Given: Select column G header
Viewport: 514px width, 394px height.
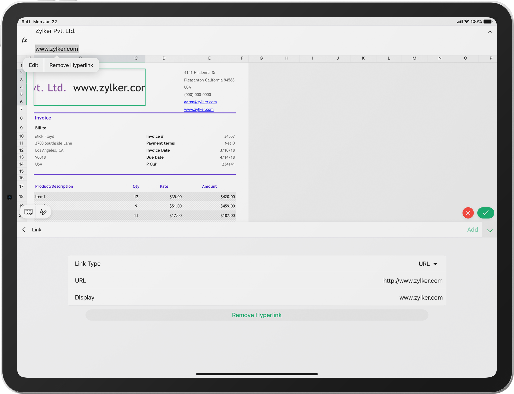Looking at the screenshot, I should 261,58.
